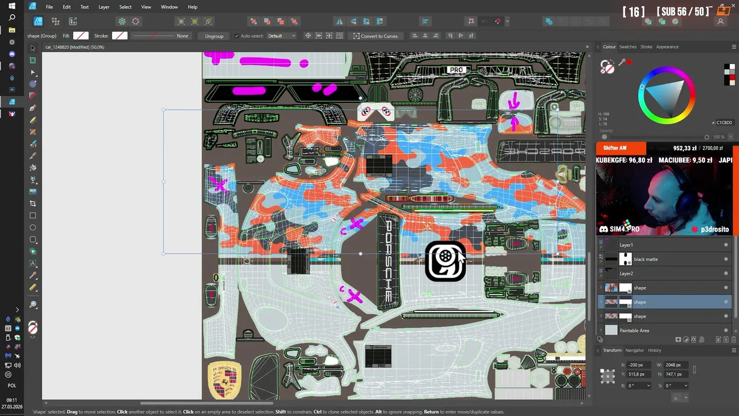Click the Stroke colour swatch
This screenshot has height=416, width=739.
[120, 36]
